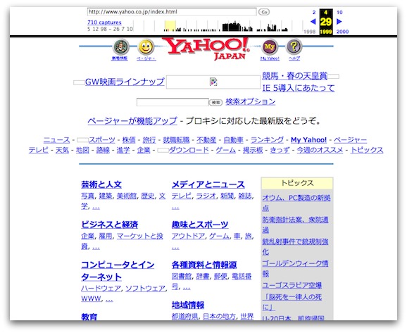
Task: Select 旅行 in the navigation links
Action: (x=149, y=140)
